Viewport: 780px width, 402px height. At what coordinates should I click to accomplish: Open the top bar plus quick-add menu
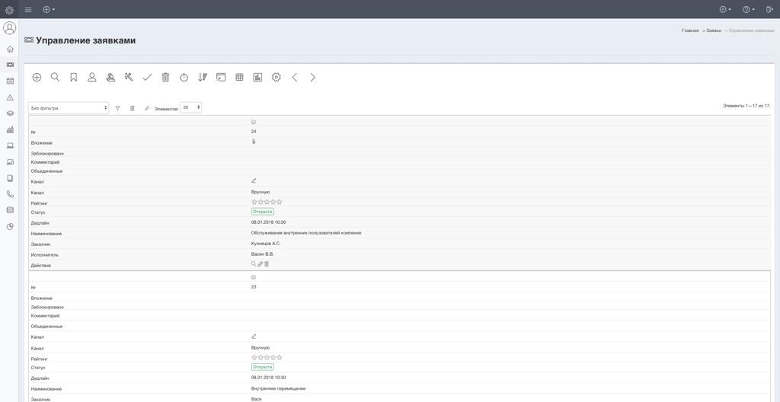[x=49, y=9]
